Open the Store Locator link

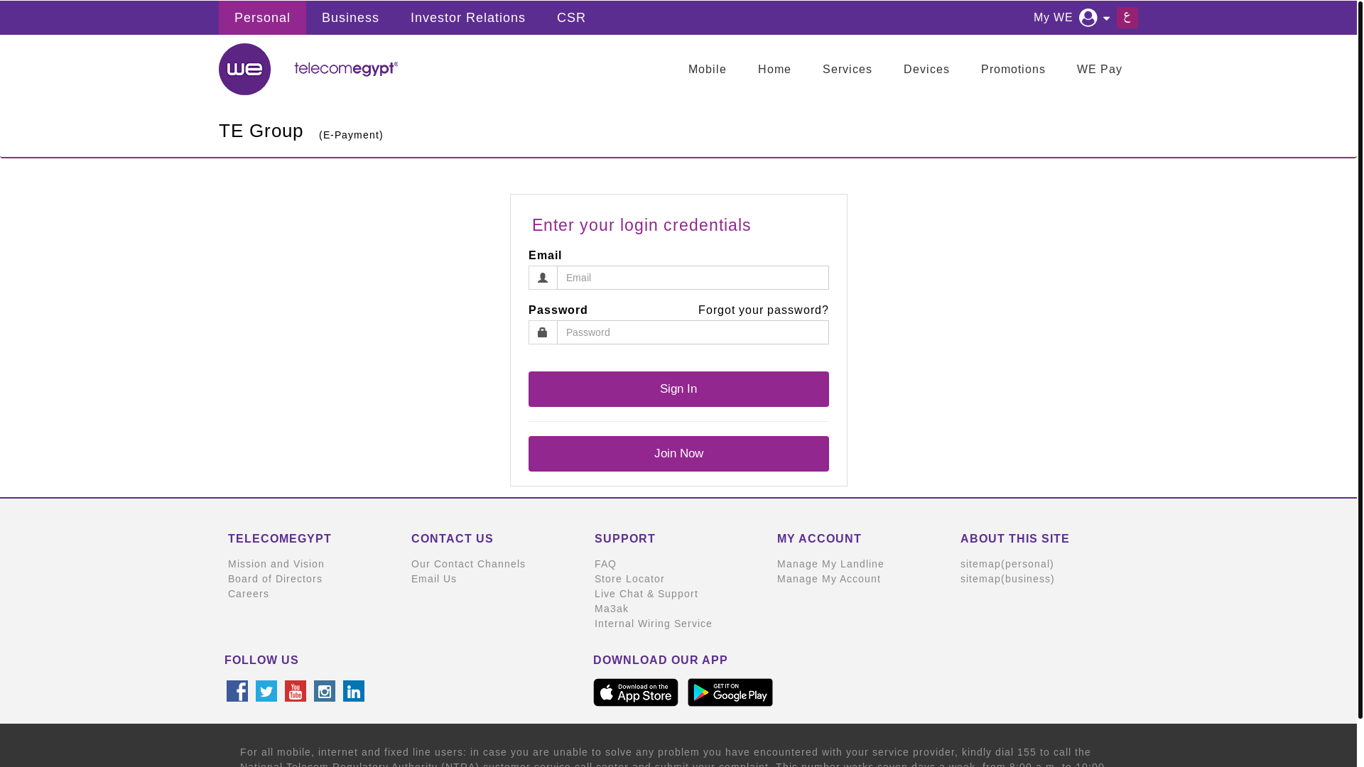coord(629,579)
